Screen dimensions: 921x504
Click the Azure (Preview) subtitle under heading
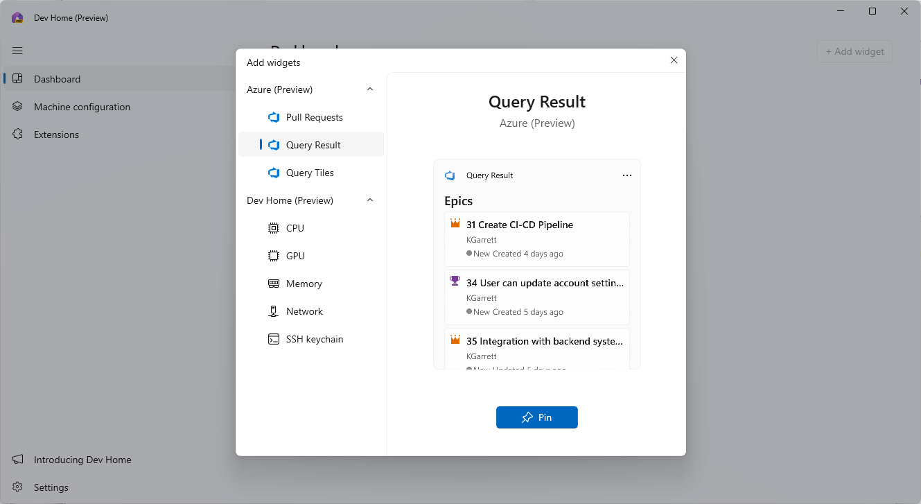pyautogui.click(x=537, y=123)
